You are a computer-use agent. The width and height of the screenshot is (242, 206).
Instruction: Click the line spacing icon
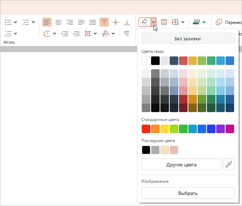[x=47, y=34]
